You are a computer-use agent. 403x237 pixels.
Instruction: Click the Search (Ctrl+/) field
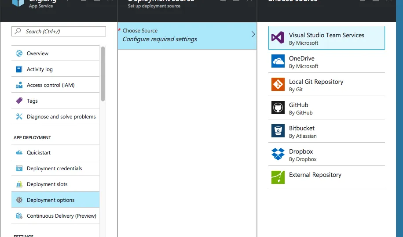pos(59,31)
